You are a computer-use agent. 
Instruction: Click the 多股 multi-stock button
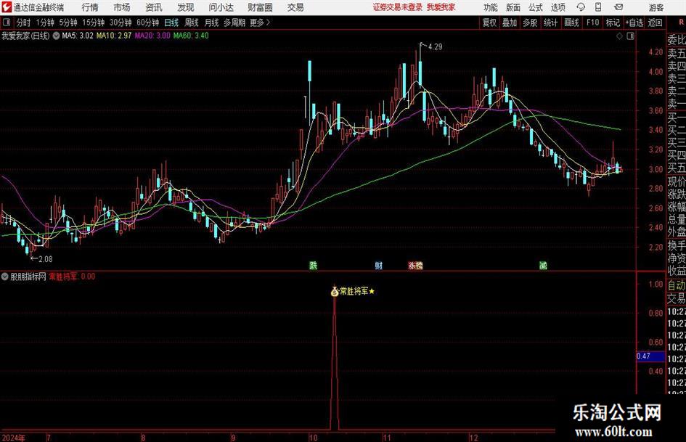[x=530, y=22]
